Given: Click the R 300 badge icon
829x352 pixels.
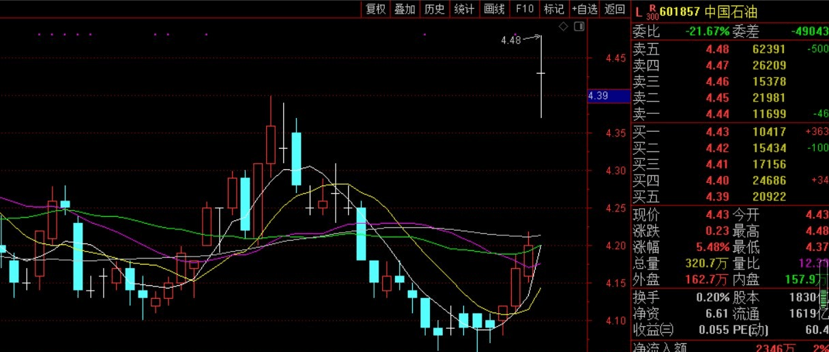Looking at the screenshot, I should pyautogui.click(x=652, y=12).
